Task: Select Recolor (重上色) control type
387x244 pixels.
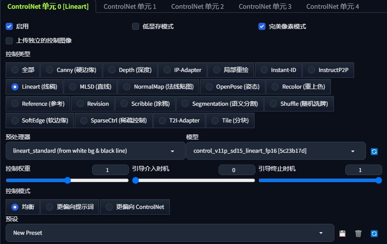Action: 298,87
